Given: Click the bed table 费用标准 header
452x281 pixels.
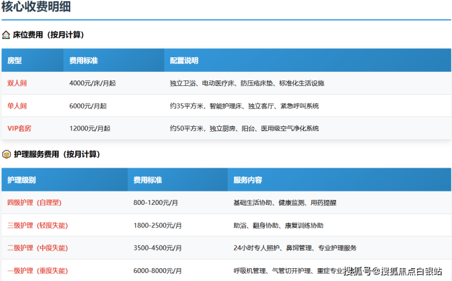Looking at the screenshot, I should coord(84,61).
